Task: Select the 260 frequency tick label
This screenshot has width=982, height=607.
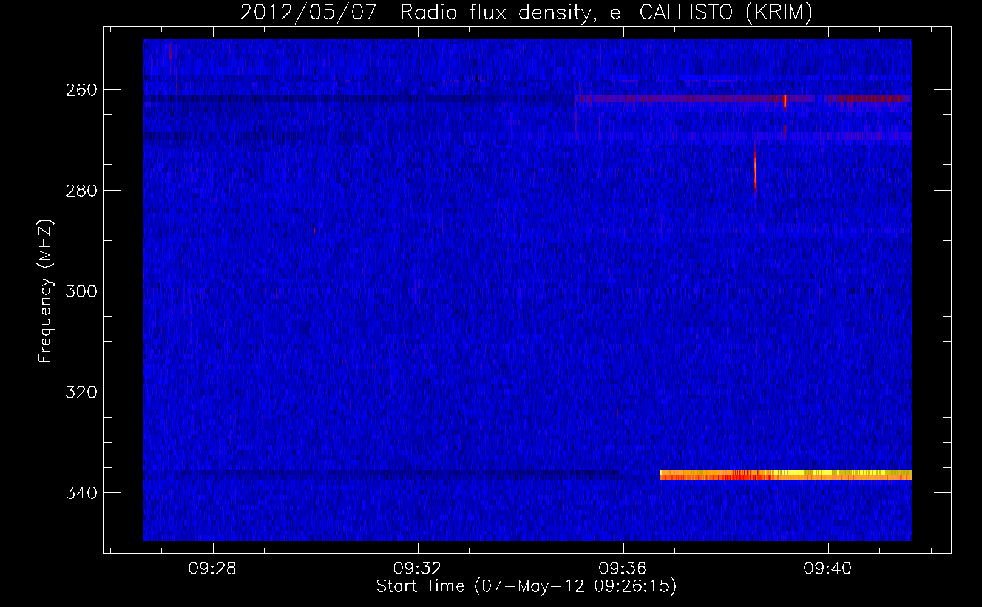Action: pos(80,90)
